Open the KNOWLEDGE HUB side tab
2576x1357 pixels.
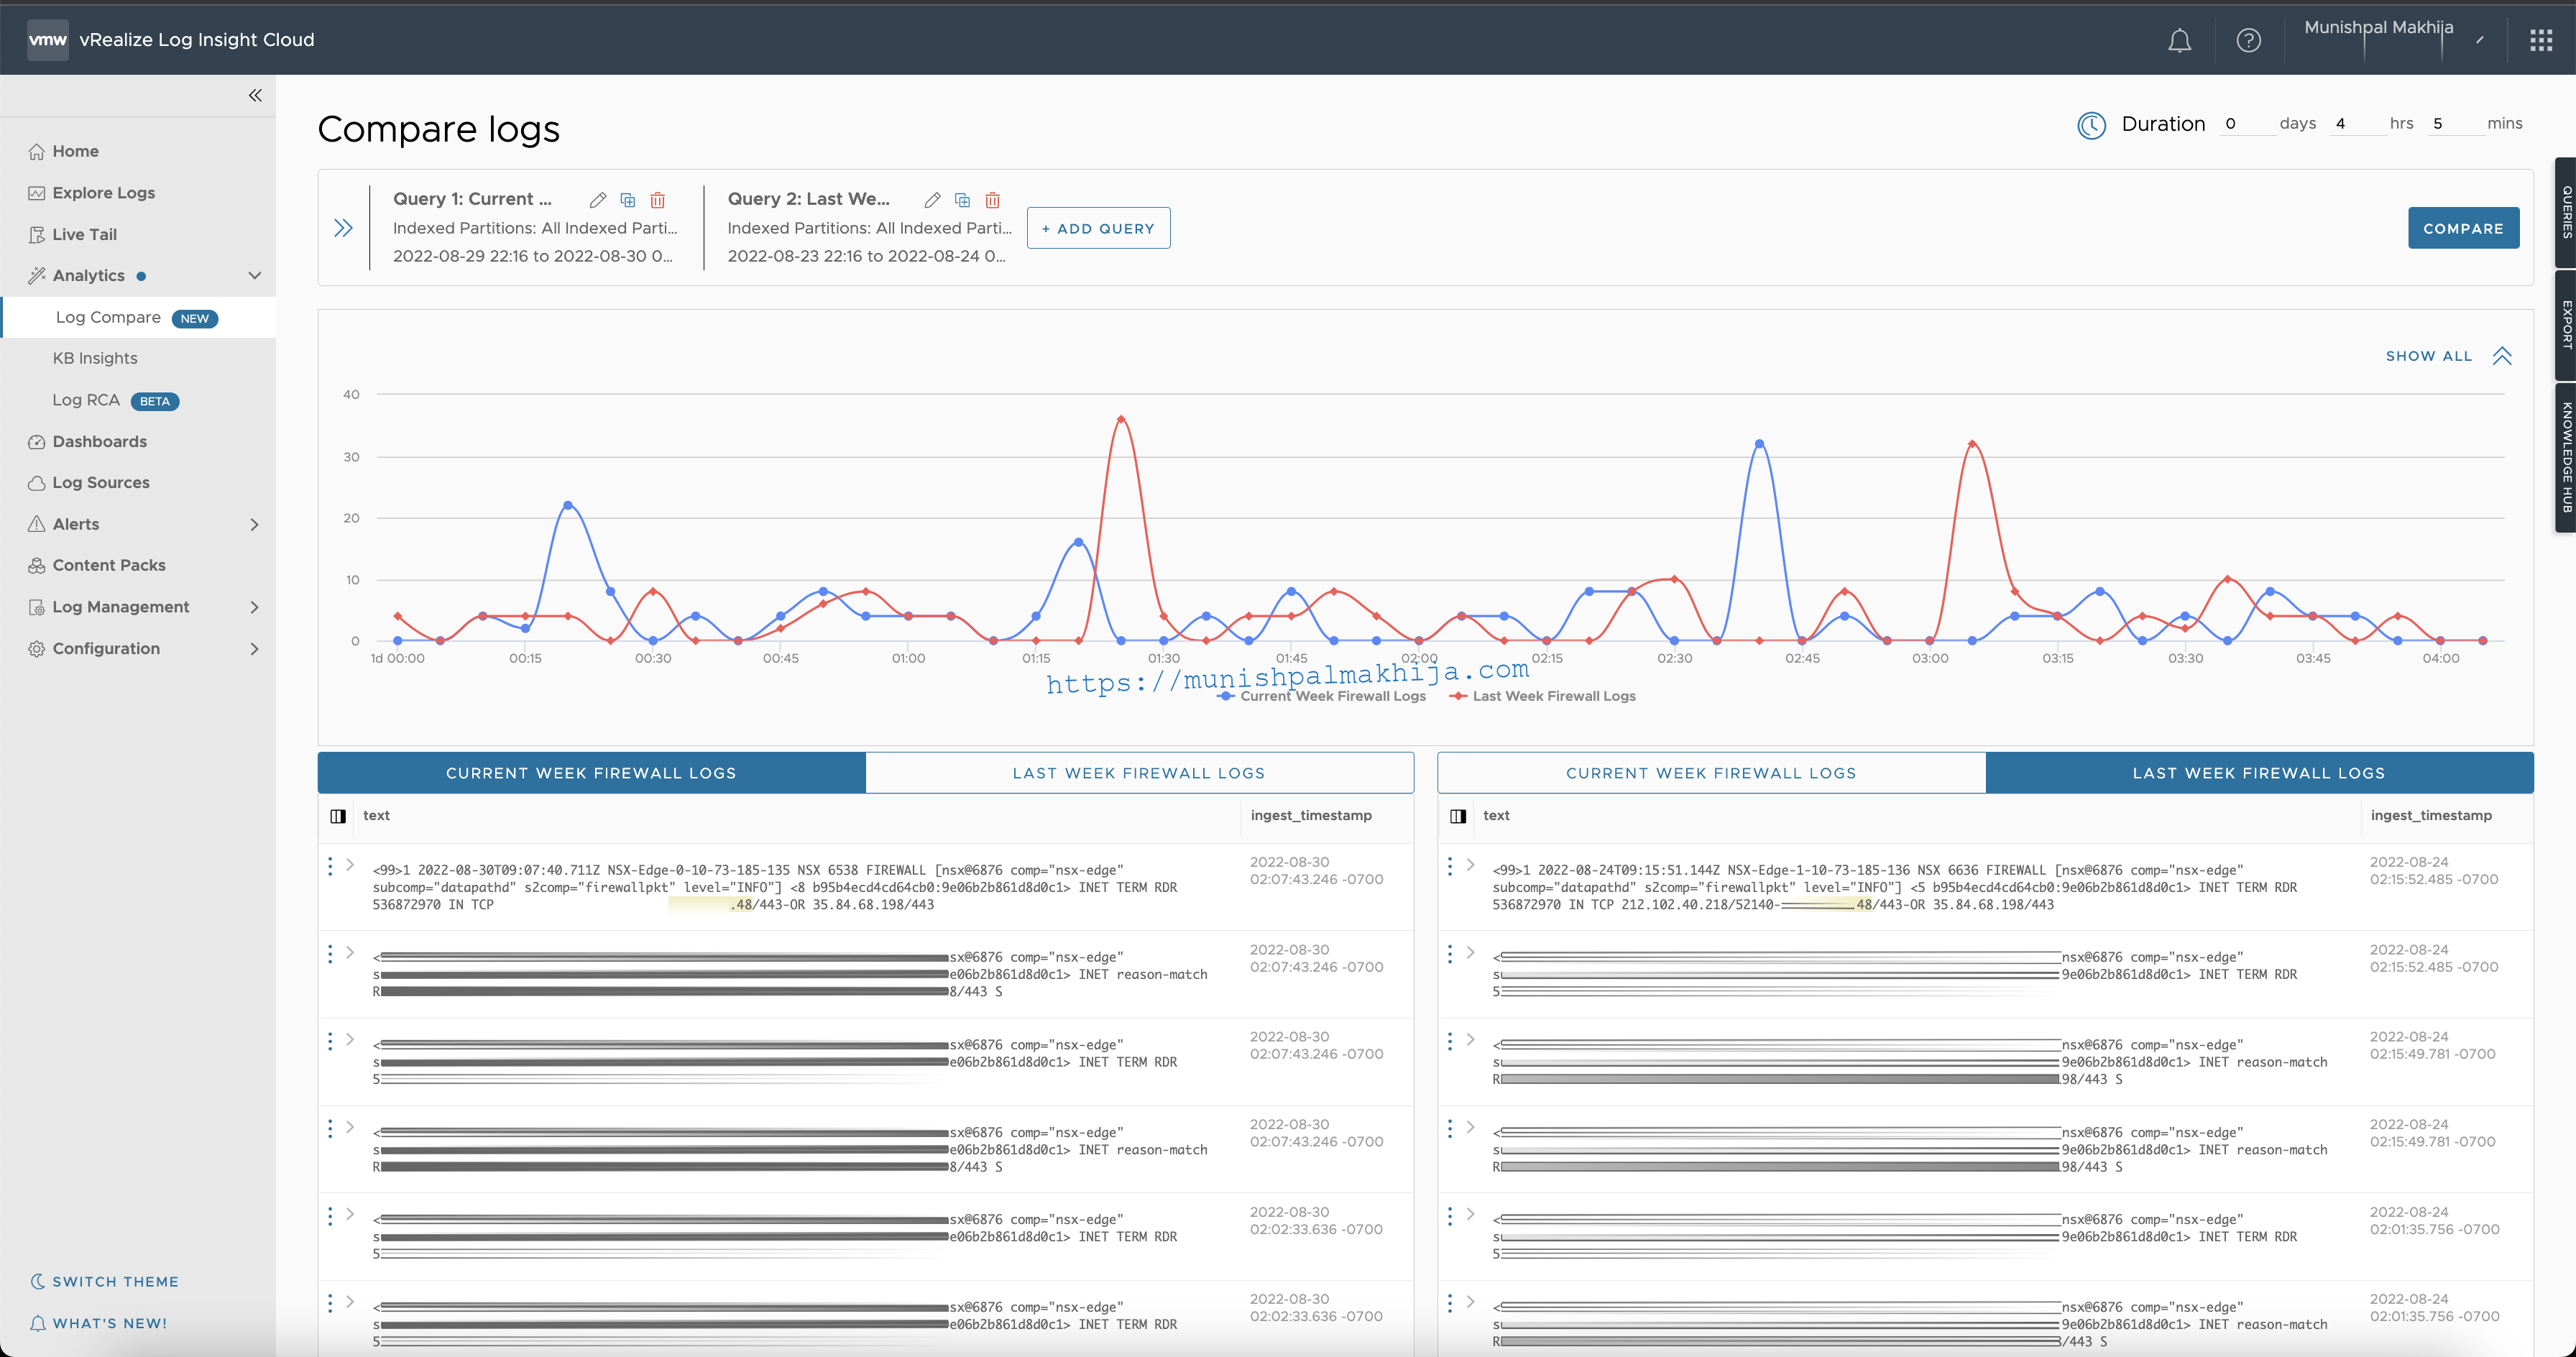2566,457
